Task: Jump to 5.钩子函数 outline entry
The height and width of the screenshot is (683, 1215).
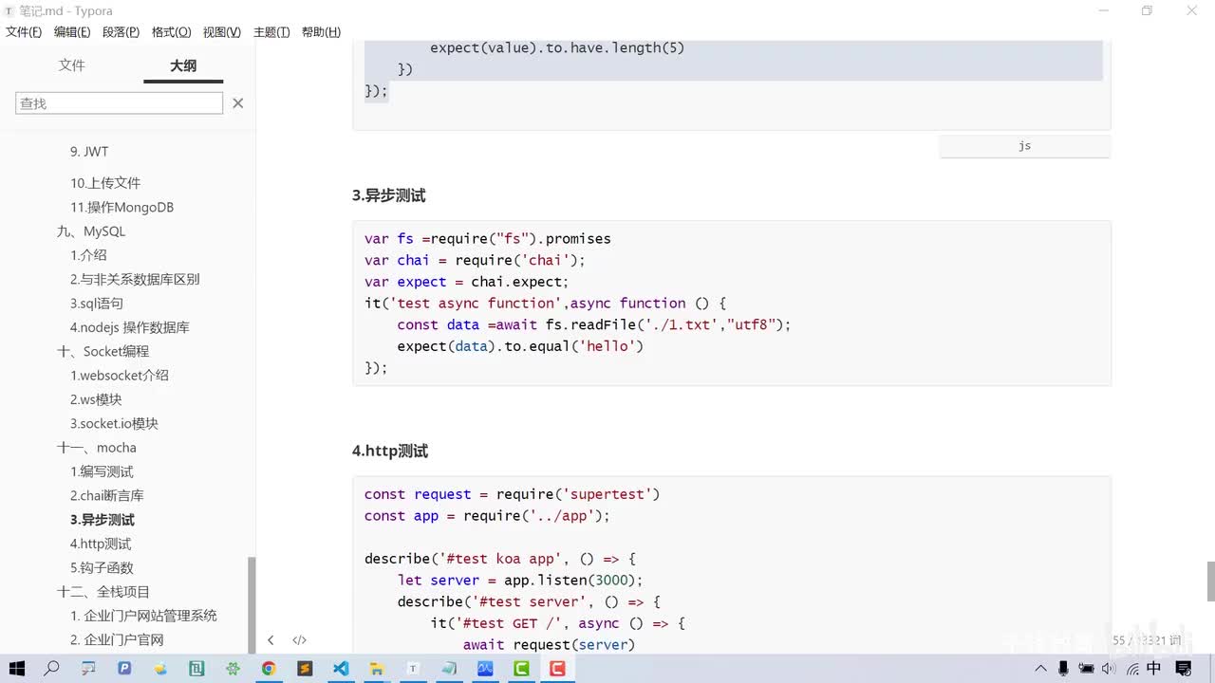Action: tap(102, 568)
